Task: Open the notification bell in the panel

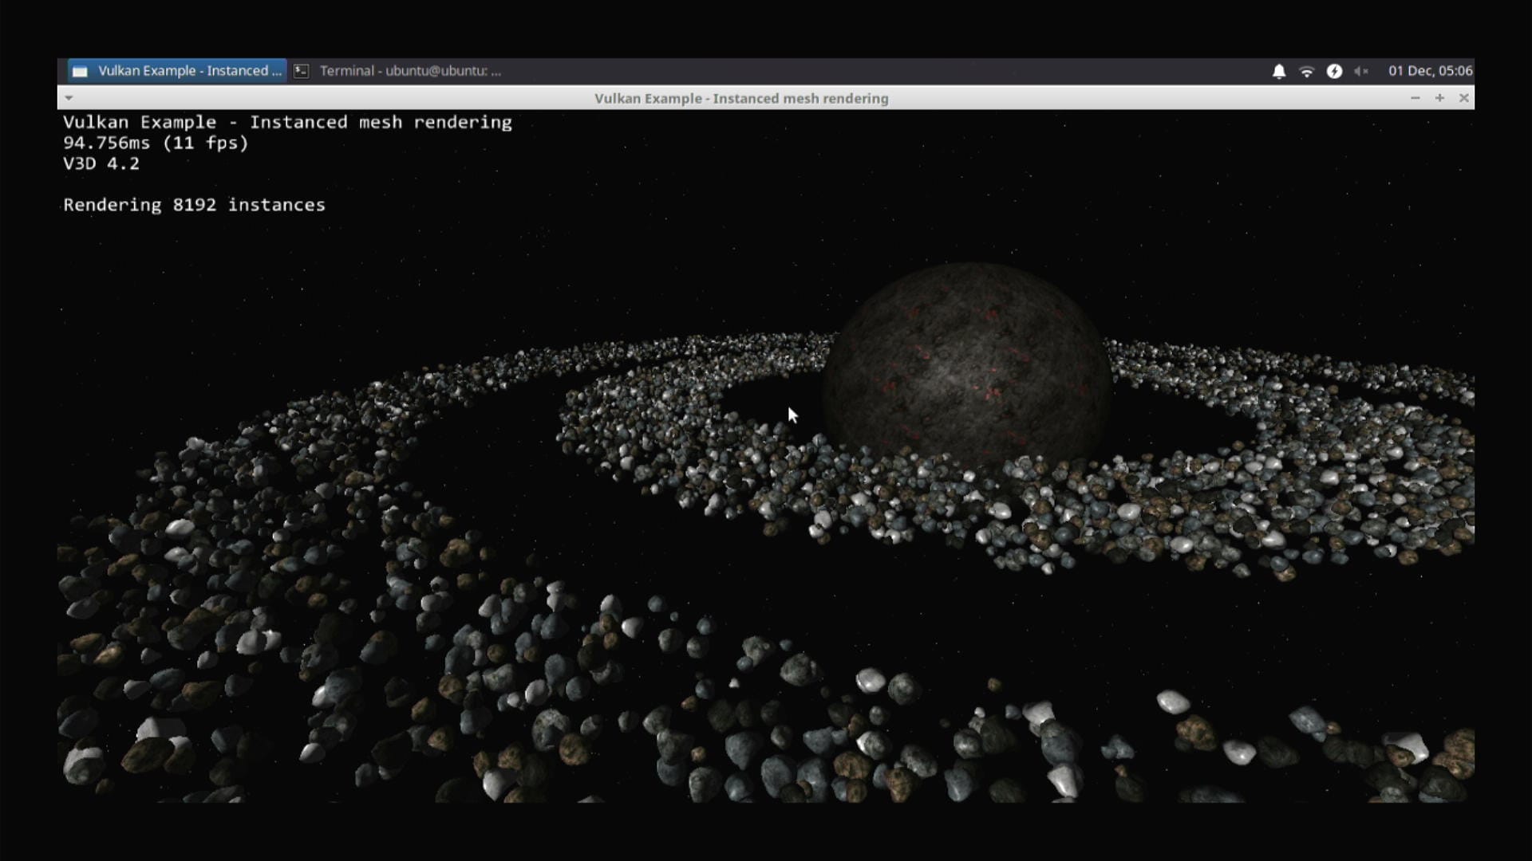Action: 1278,71
